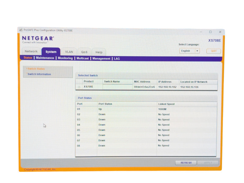
Task: Select port 02 row
Action: coord(146,115)
